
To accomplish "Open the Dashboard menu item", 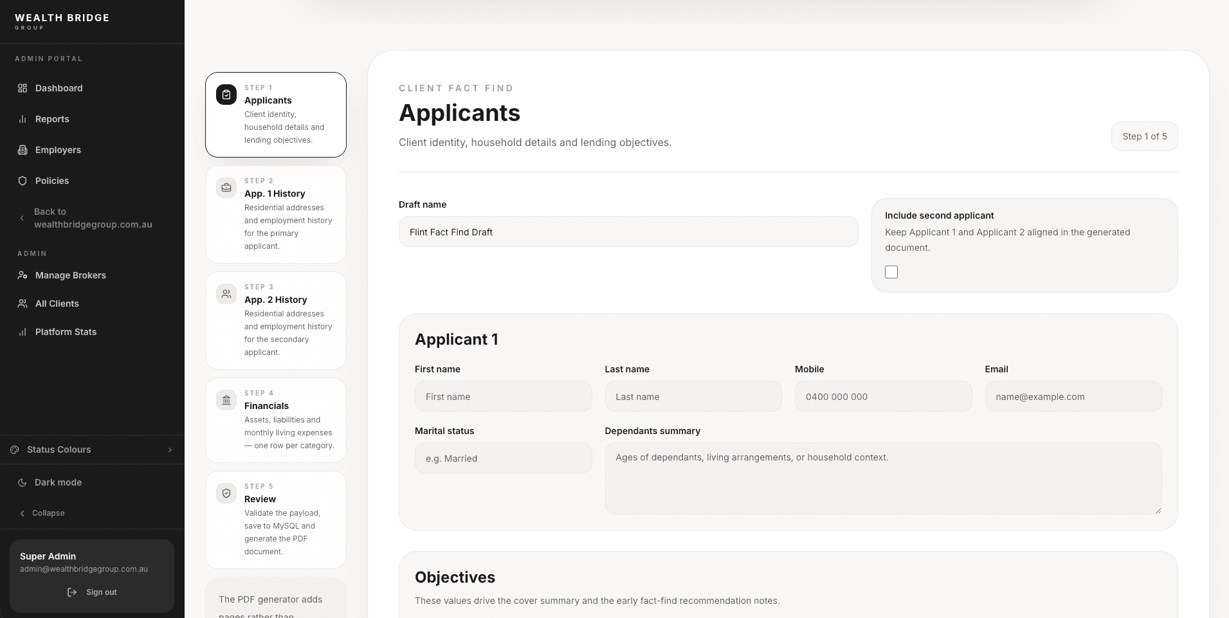I will click(92, 88).
